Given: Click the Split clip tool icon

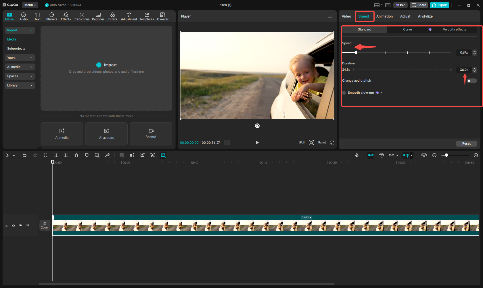Looking at the screenshot, I should [x=45, y=155].
